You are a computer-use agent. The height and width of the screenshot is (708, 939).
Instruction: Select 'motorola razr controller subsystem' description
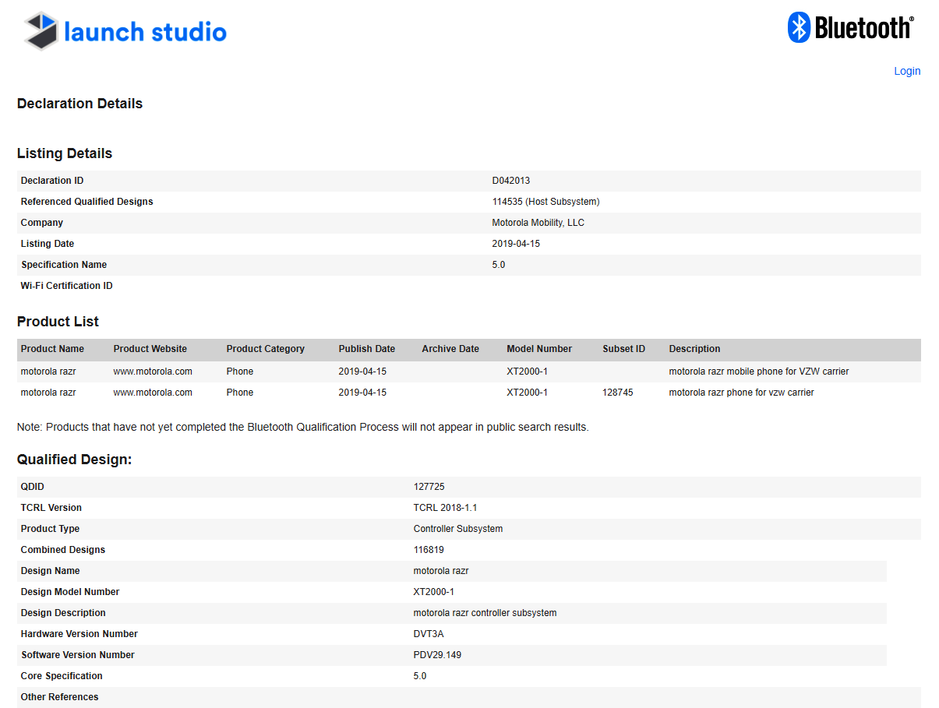pyautogui.click(x=485, y=613)
